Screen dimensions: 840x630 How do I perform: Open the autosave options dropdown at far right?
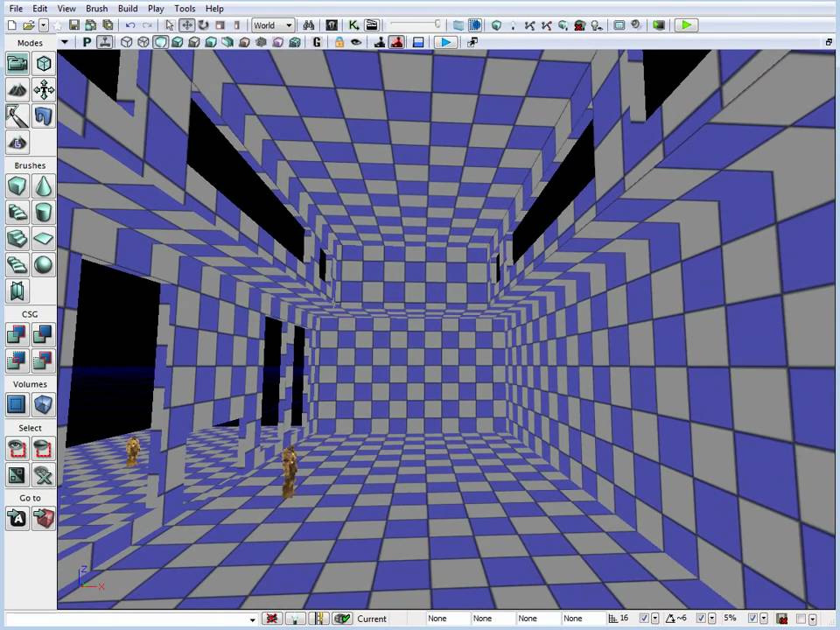pyautogui.click(x=813, y=619)
